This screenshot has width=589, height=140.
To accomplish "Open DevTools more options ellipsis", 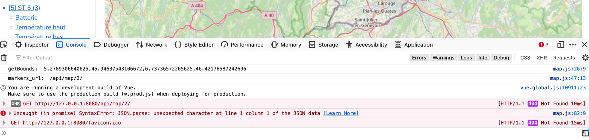I will (572, 45).
